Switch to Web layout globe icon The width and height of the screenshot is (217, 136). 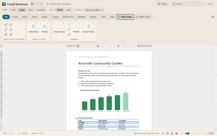click(x=177, y=133)
